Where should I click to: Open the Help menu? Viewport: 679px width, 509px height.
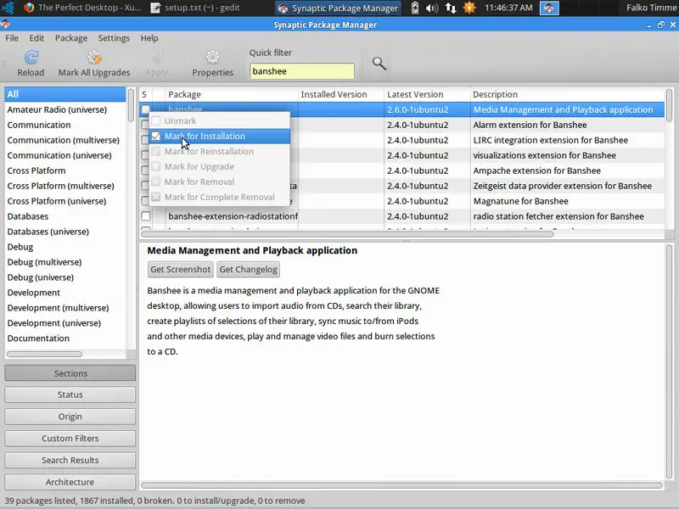coord(149,38)
